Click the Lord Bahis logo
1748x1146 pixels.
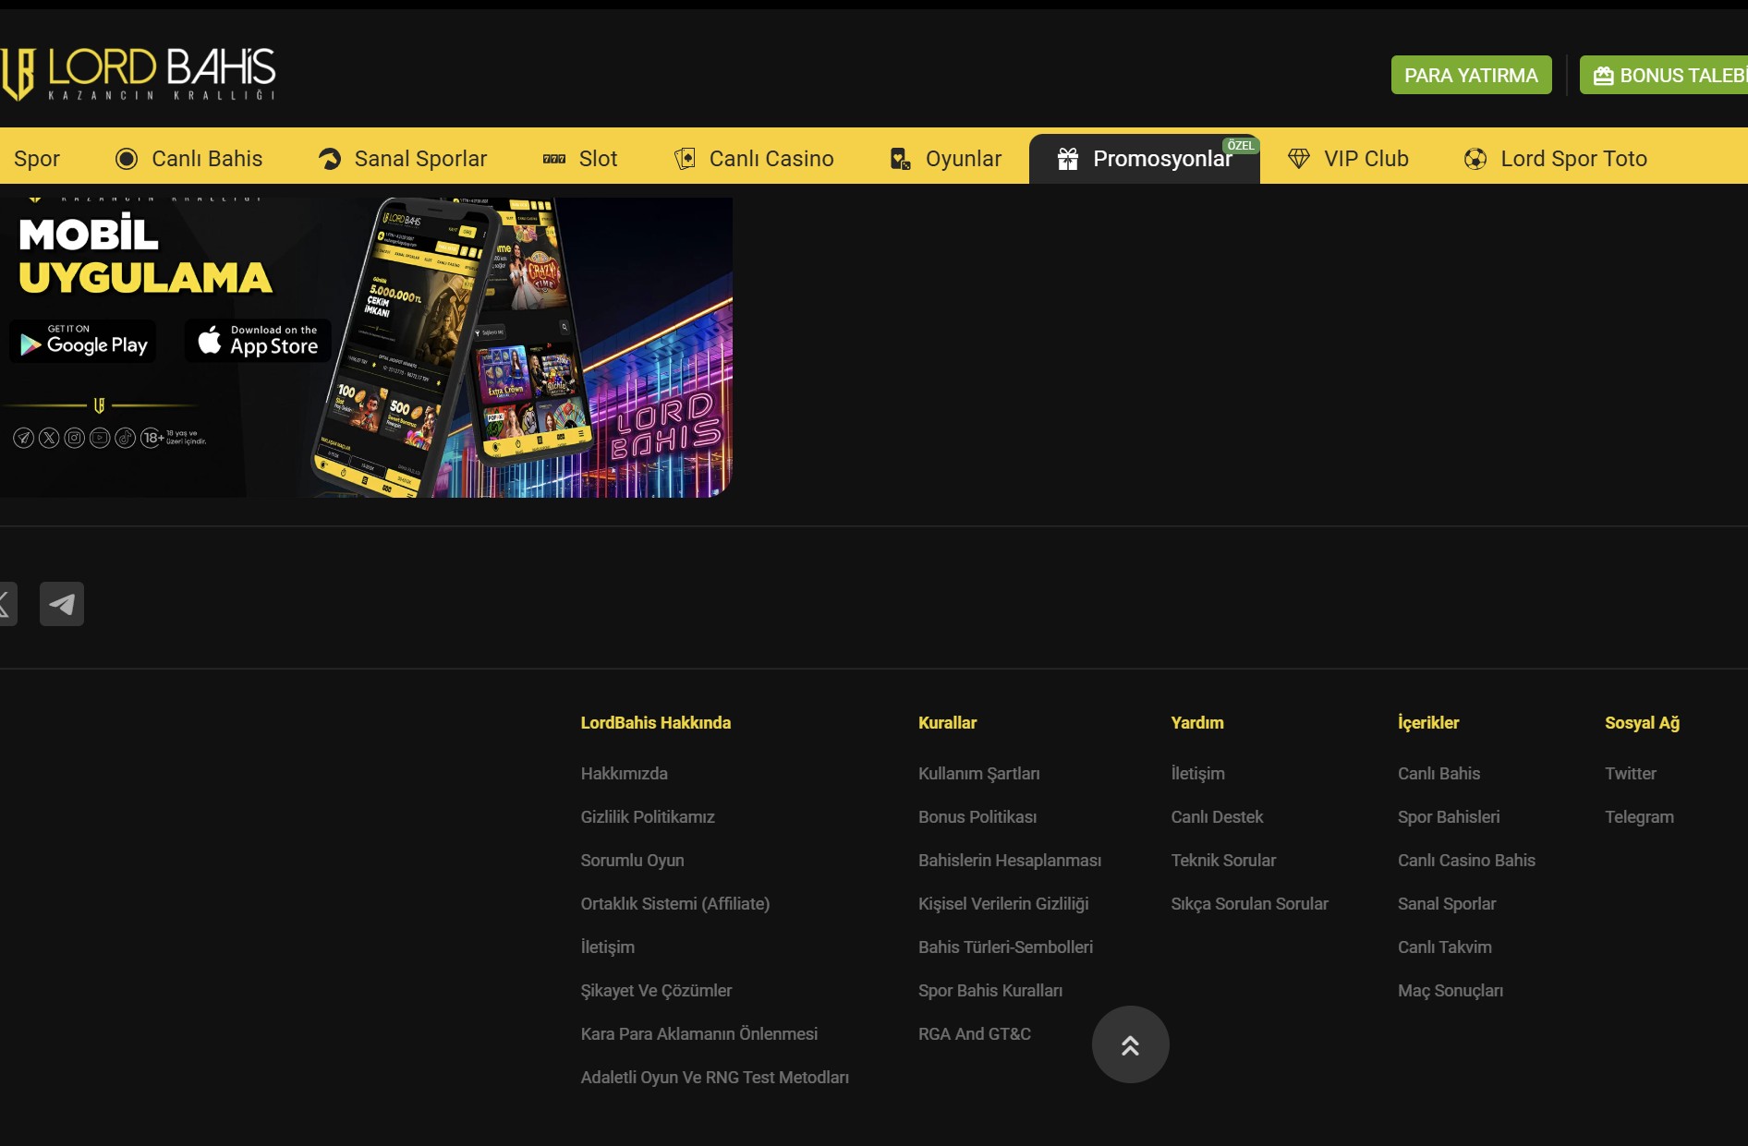coord(139,74)
